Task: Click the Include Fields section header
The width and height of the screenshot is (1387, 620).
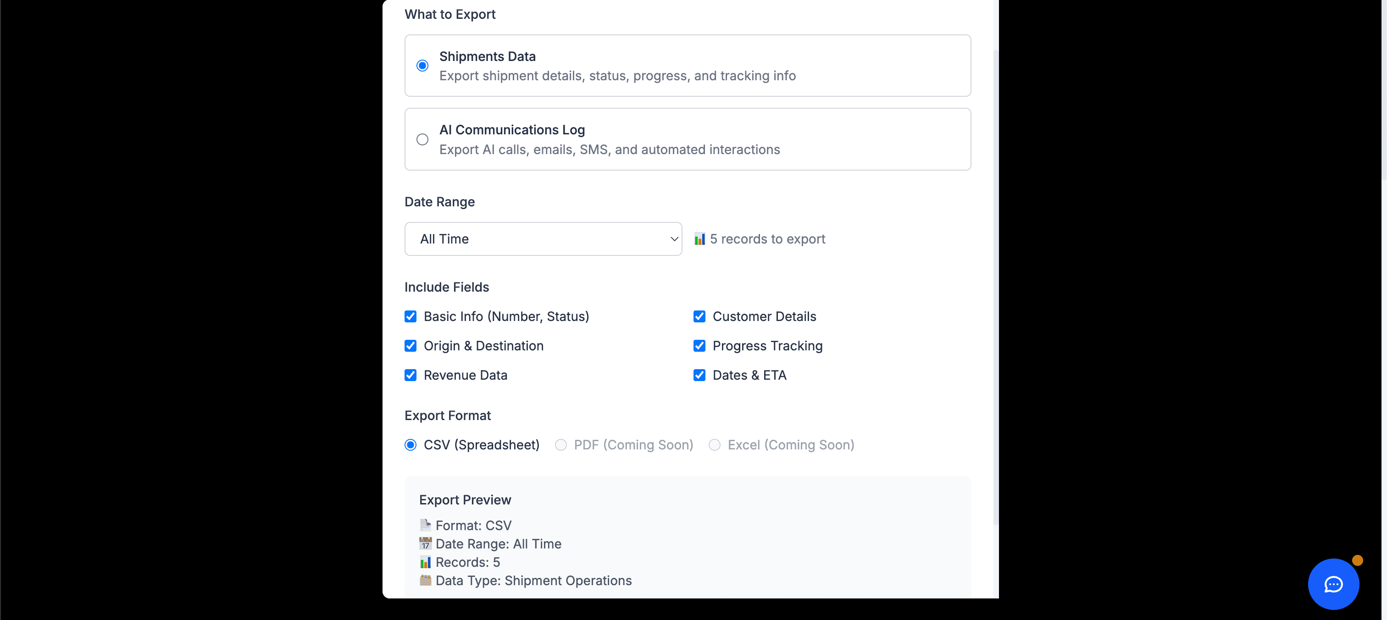Action: [446, 287]
